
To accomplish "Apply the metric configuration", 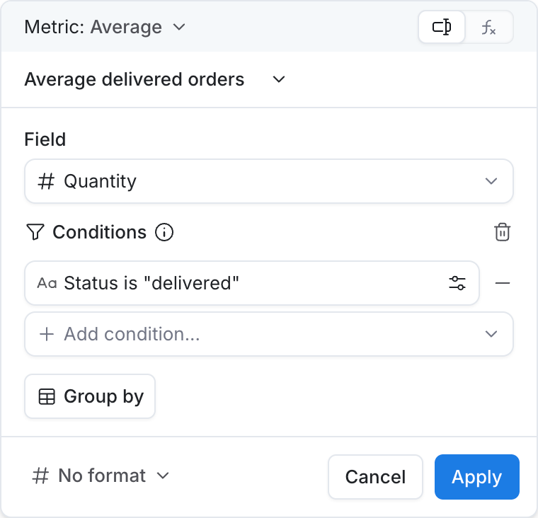I will tap(477, 477).
